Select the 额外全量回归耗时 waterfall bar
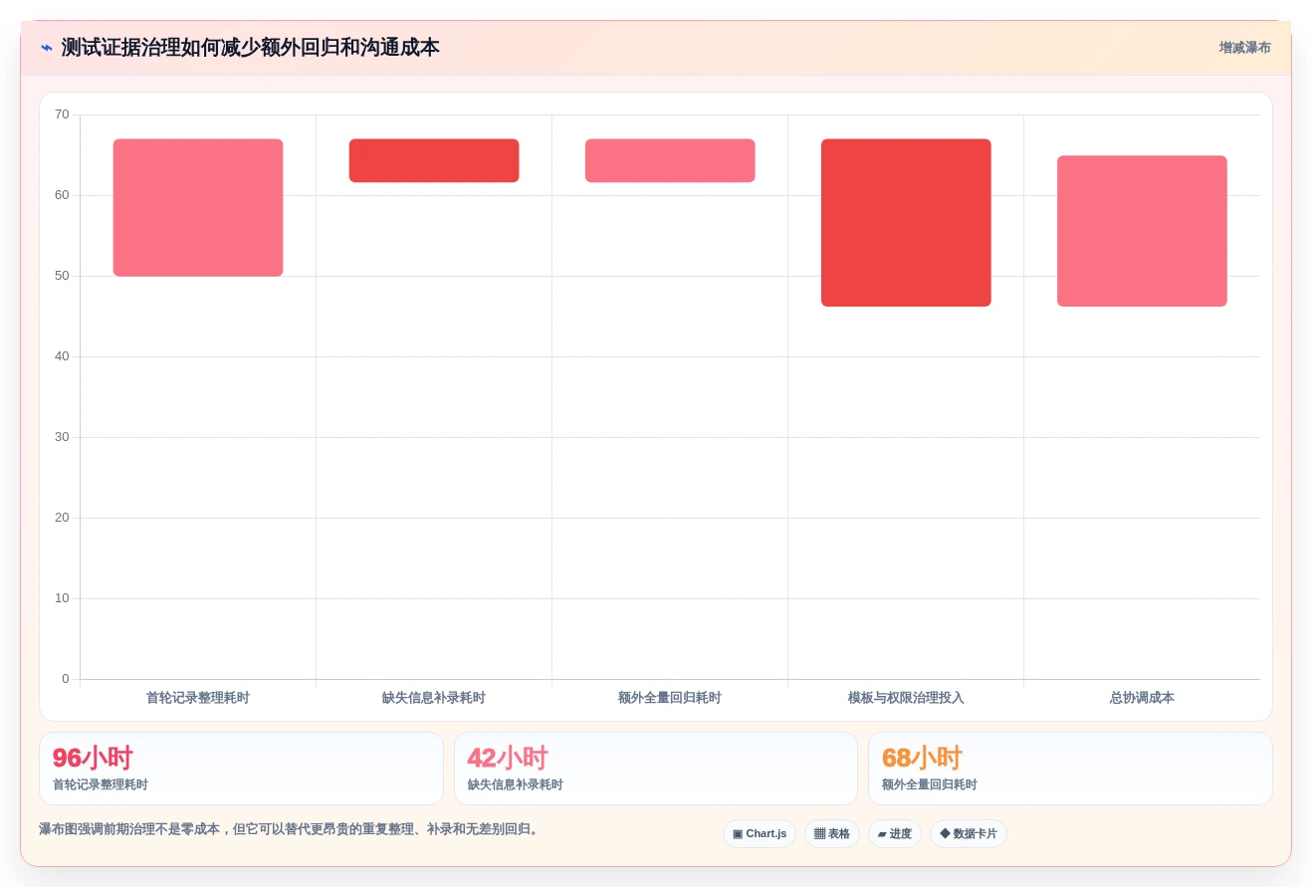 pos(670,161)
